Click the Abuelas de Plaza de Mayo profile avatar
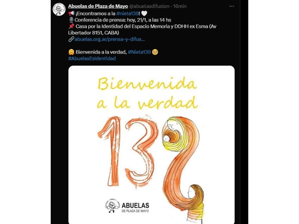Screen dimensions: 299x224 click(59, 9)
